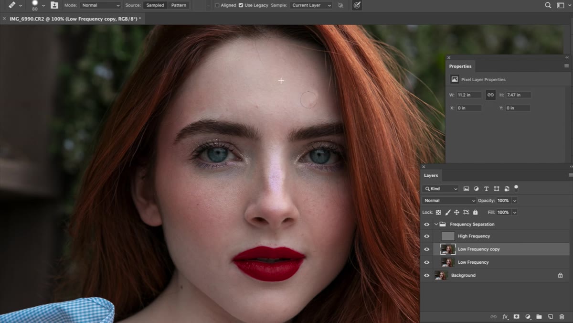
Task: Select the Low Frequency layer name
Action: click(473, 262)
